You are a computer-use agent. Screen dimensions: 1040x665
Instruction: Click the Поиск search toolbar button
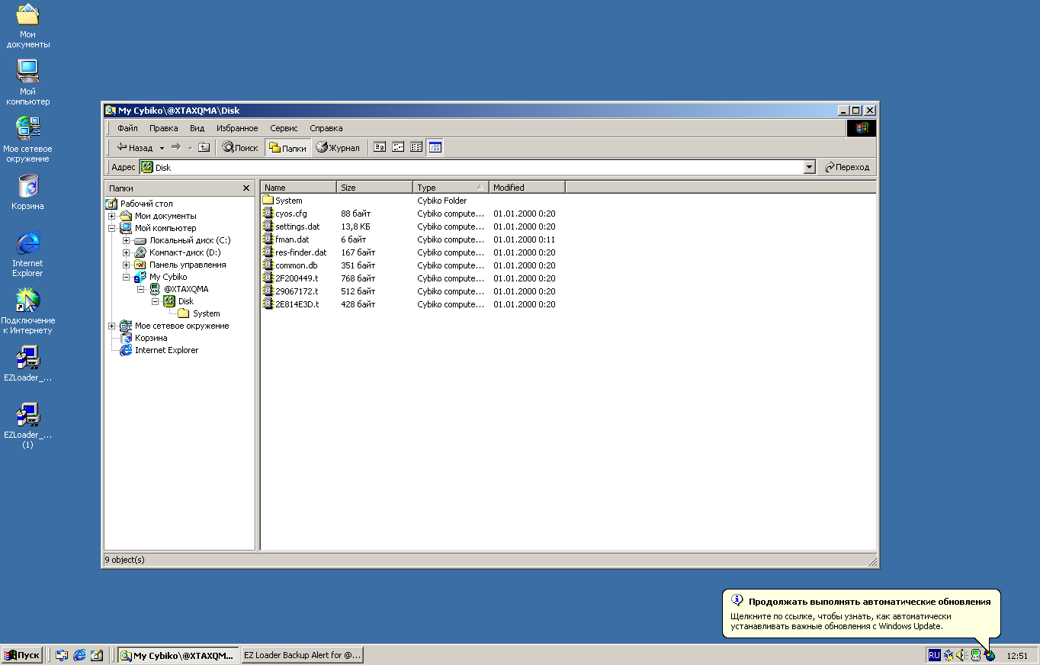(240, 147)
